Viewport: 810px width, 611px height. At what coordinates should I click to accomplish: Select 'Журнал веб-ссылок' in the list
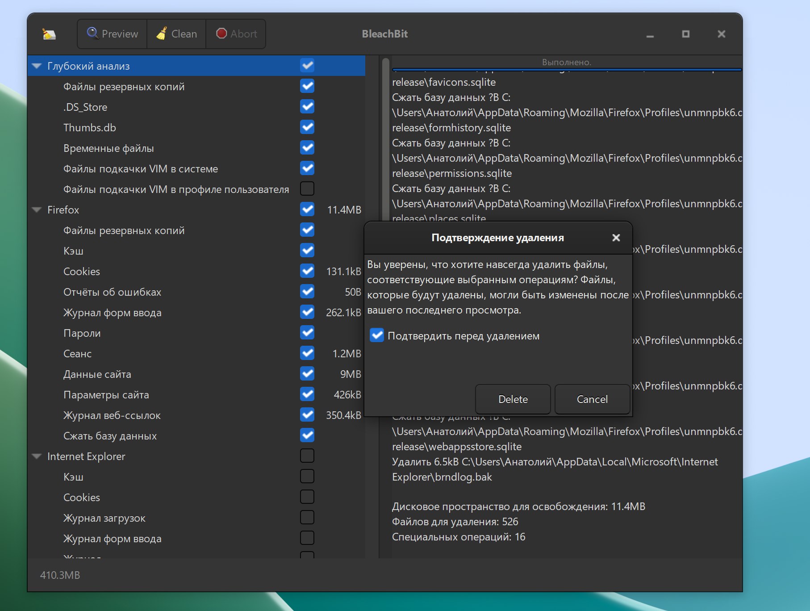coord(112,415)
